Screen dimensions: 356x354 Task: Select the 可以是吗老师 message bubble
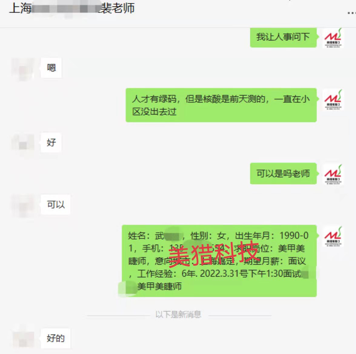283,174
